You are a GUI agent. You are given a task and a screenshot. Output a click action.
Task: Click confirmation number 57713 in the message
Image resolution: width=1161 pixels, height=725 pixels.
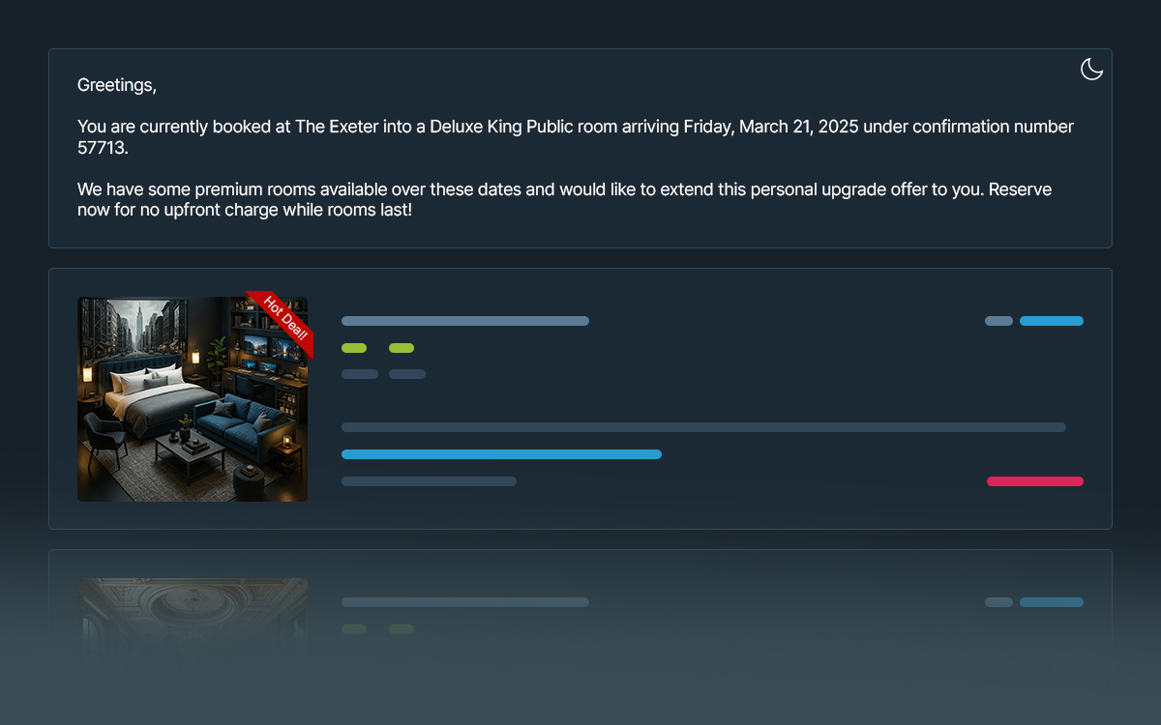coord(103,148)
